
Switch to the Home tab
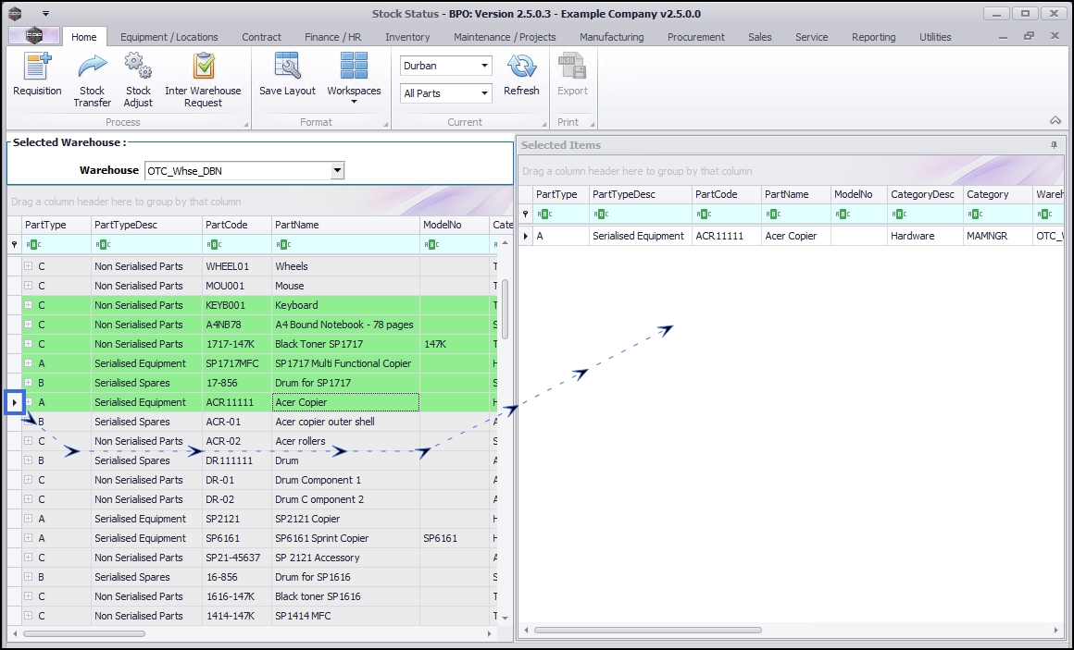click(83, 37)
